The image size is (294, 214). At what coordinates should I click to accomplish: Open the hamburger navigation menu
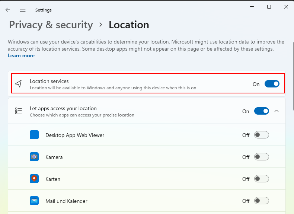pyautogui.click(x=23, y=10)
